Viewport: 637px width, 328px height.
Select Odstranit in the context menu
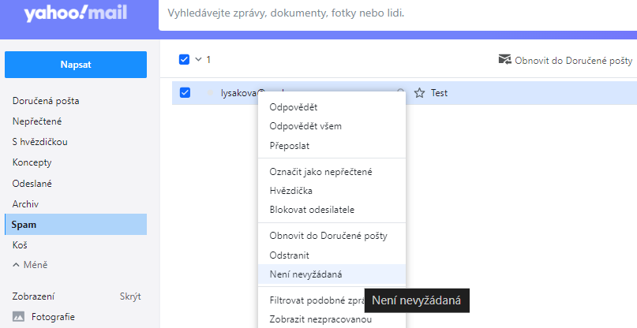click(289, 255)
